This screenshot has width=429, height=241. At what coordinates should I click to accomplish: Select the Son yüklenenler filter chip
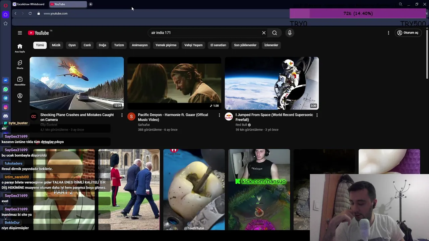pos(245,45)
